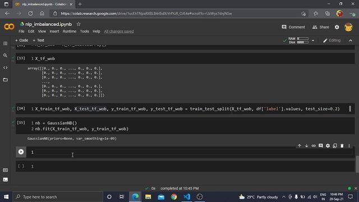Open browser favorites star icon

[316, 13]
